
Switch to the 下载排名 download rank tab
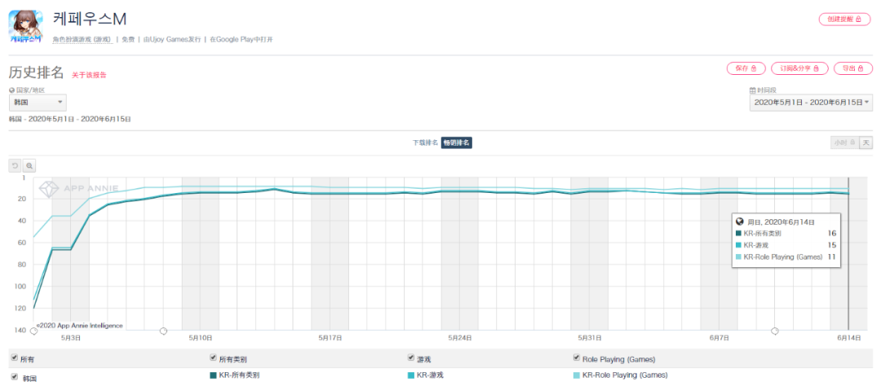(x=425, y=143)
